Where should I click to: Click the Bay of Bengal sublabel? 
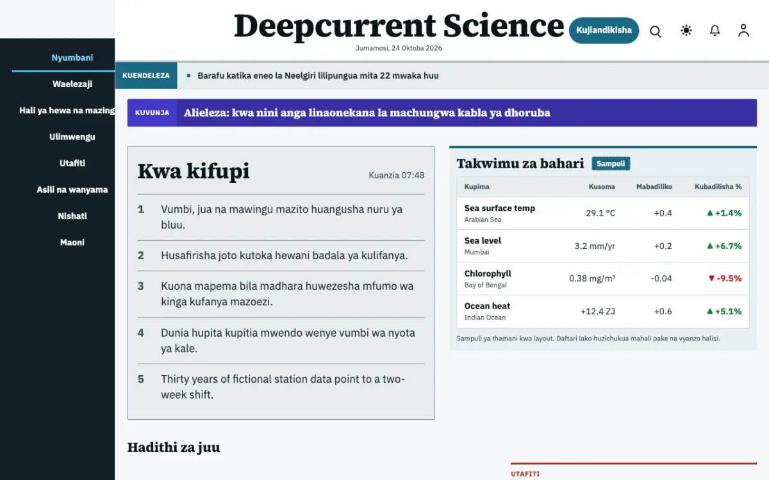[486, 285]
